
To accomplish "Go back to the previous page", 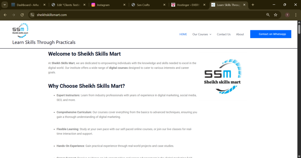I will [x=5, y=15].
